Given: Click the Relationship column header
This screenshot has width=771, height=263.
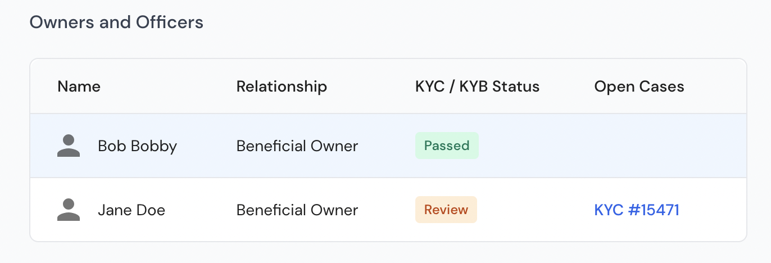Looking at the screenshot, I should point(282,87).
